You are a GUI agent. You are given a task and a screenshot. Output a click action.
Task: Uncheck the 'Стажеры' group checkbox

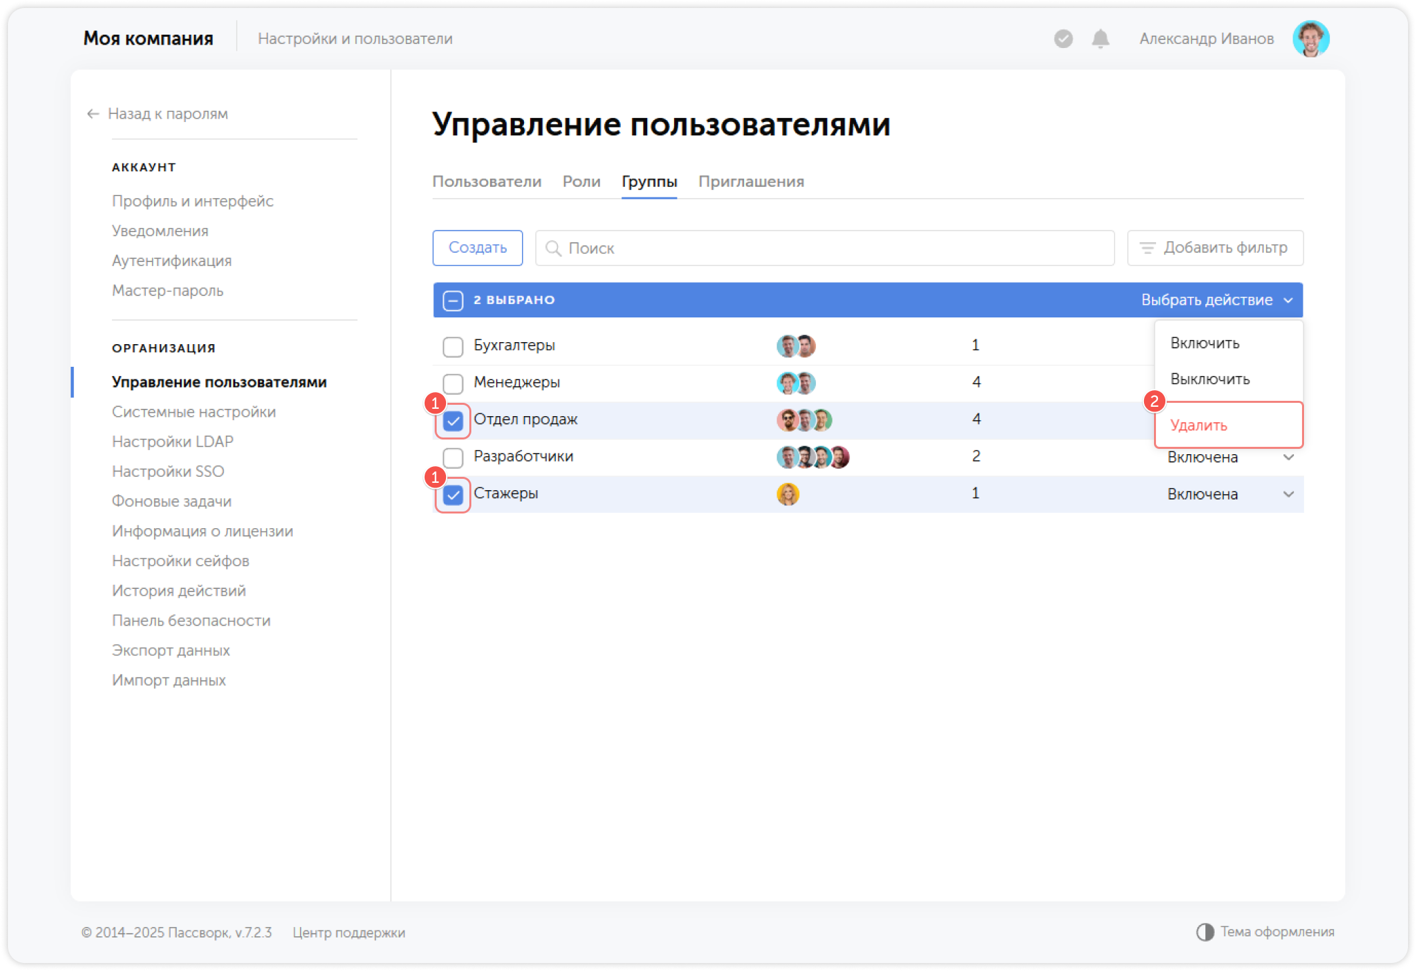453,494
